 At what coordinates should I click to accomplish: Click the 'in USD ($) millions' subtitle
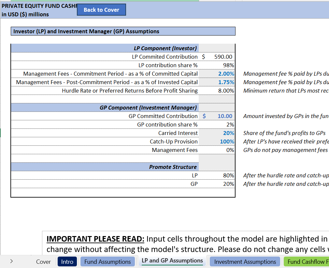[x=25, y=14]
